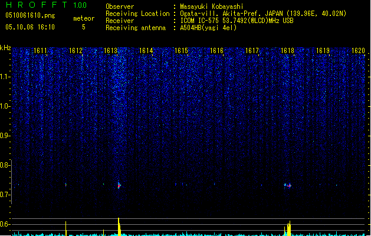Screen dimensions: 371x236
Task: Click the antenna A504HB(yagi 4el) text
Action: [208, 28]
